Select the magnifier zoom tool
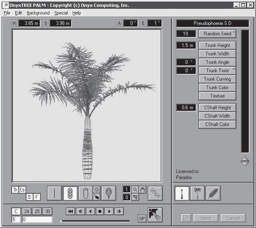Viewport: 256px width, 228px height. point(135,190)
